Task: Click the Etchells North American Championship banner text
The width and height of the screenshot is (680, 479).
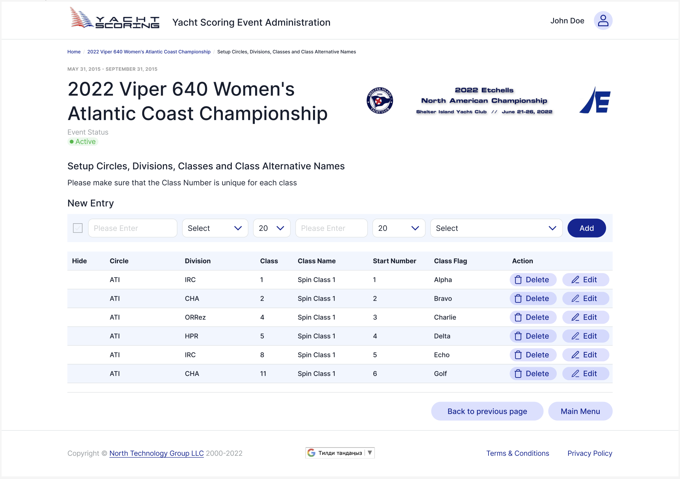Action: pos(484,100)
